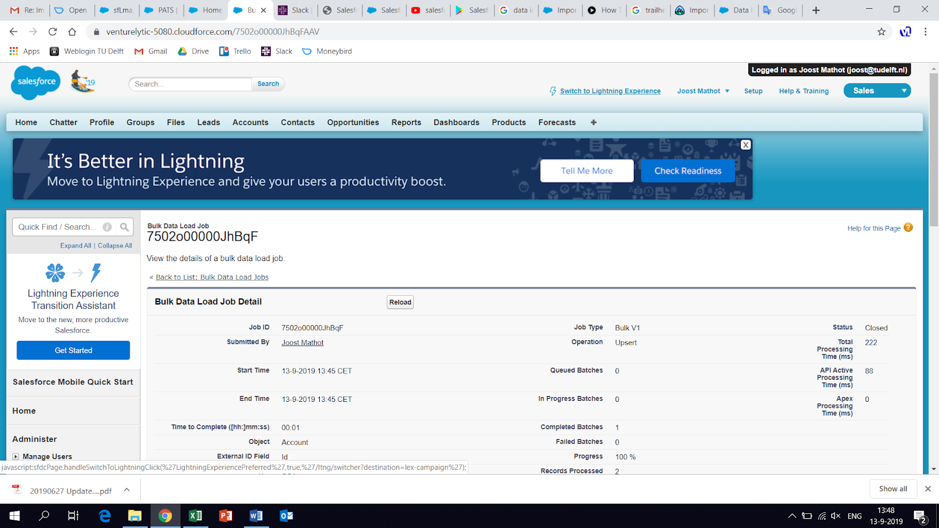Open the Setup link
Viewport: 939px width, 528px height.
click(754, 91)
